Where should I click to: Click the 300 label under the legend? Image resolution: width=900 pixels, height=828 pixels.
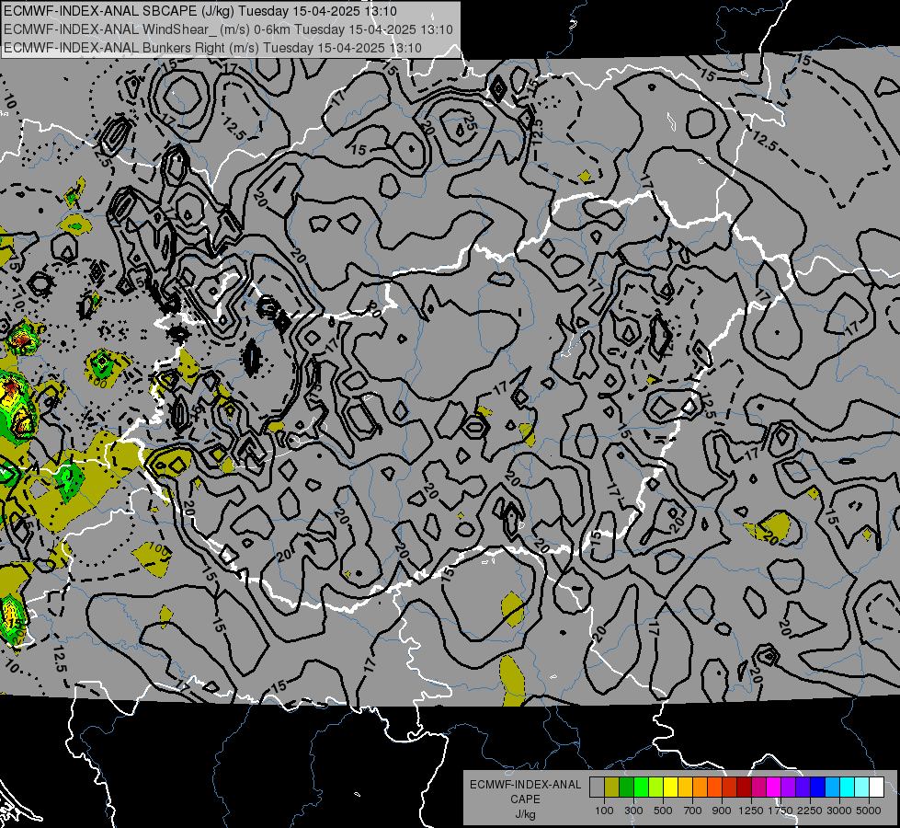coord(633,811)
